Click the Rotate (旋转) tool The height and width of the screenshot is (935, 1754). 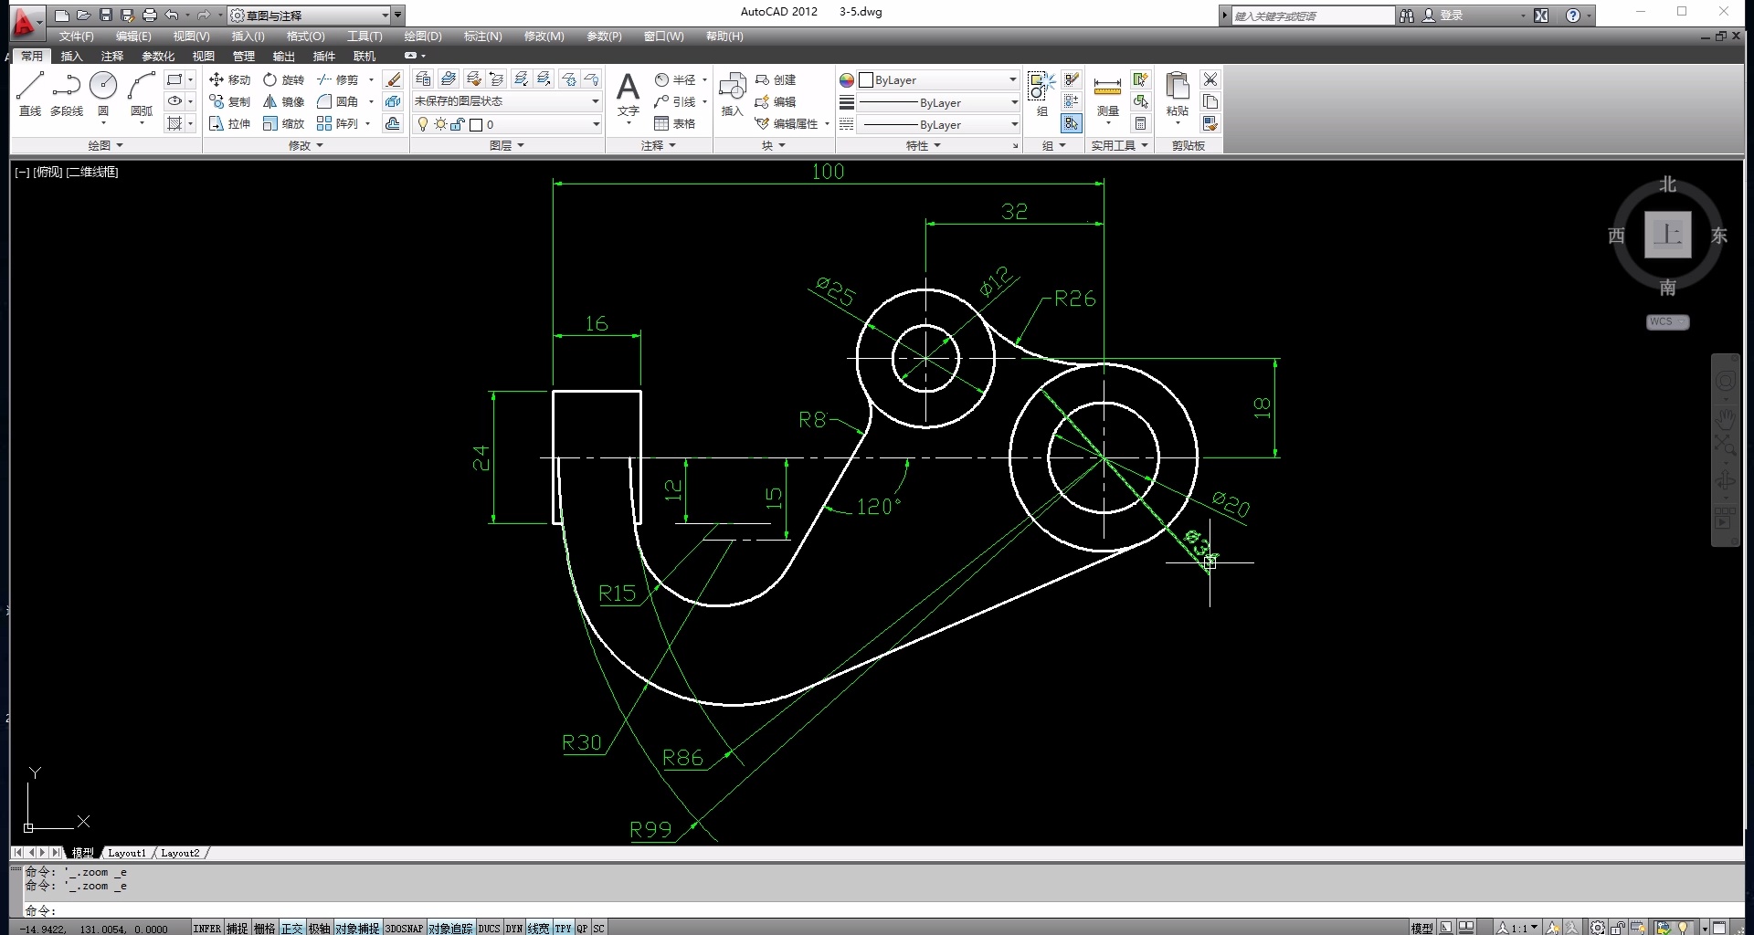(283, 79)
